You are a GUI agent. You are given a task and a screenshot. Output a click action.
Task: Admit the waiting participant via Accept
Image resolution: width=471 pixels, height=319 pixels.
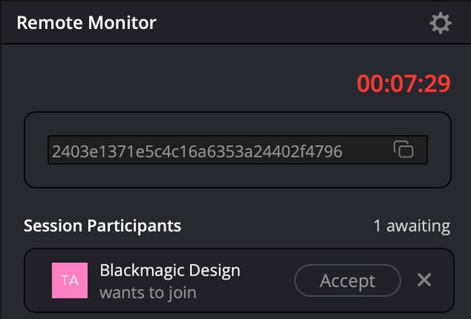(x=348, y=280)
